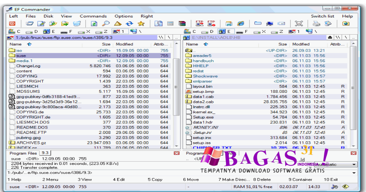The width and height of the screenshot is (366, 192).
Task: Open the Files menu
Action: point(31,16)
